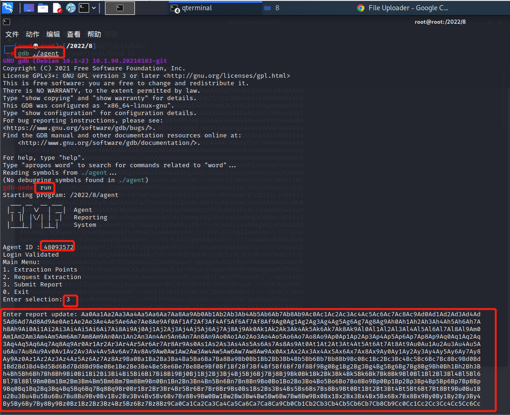Screen dimensions: 510x415
Task: Click the 'Main Menu:' line
Action: pyautogui.click(x=21, y=262)
